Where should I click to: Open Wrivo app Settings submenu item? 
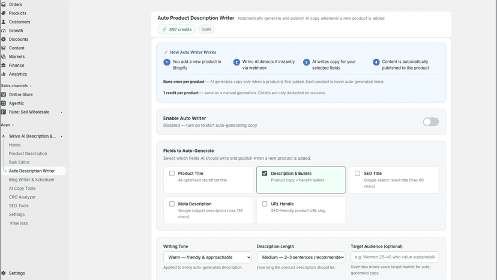17,215
